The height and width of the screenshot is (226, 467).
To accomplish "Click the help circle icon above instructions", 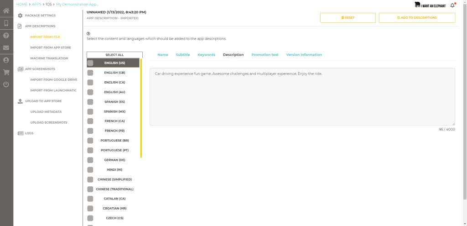I will click(x=88, y=33).
